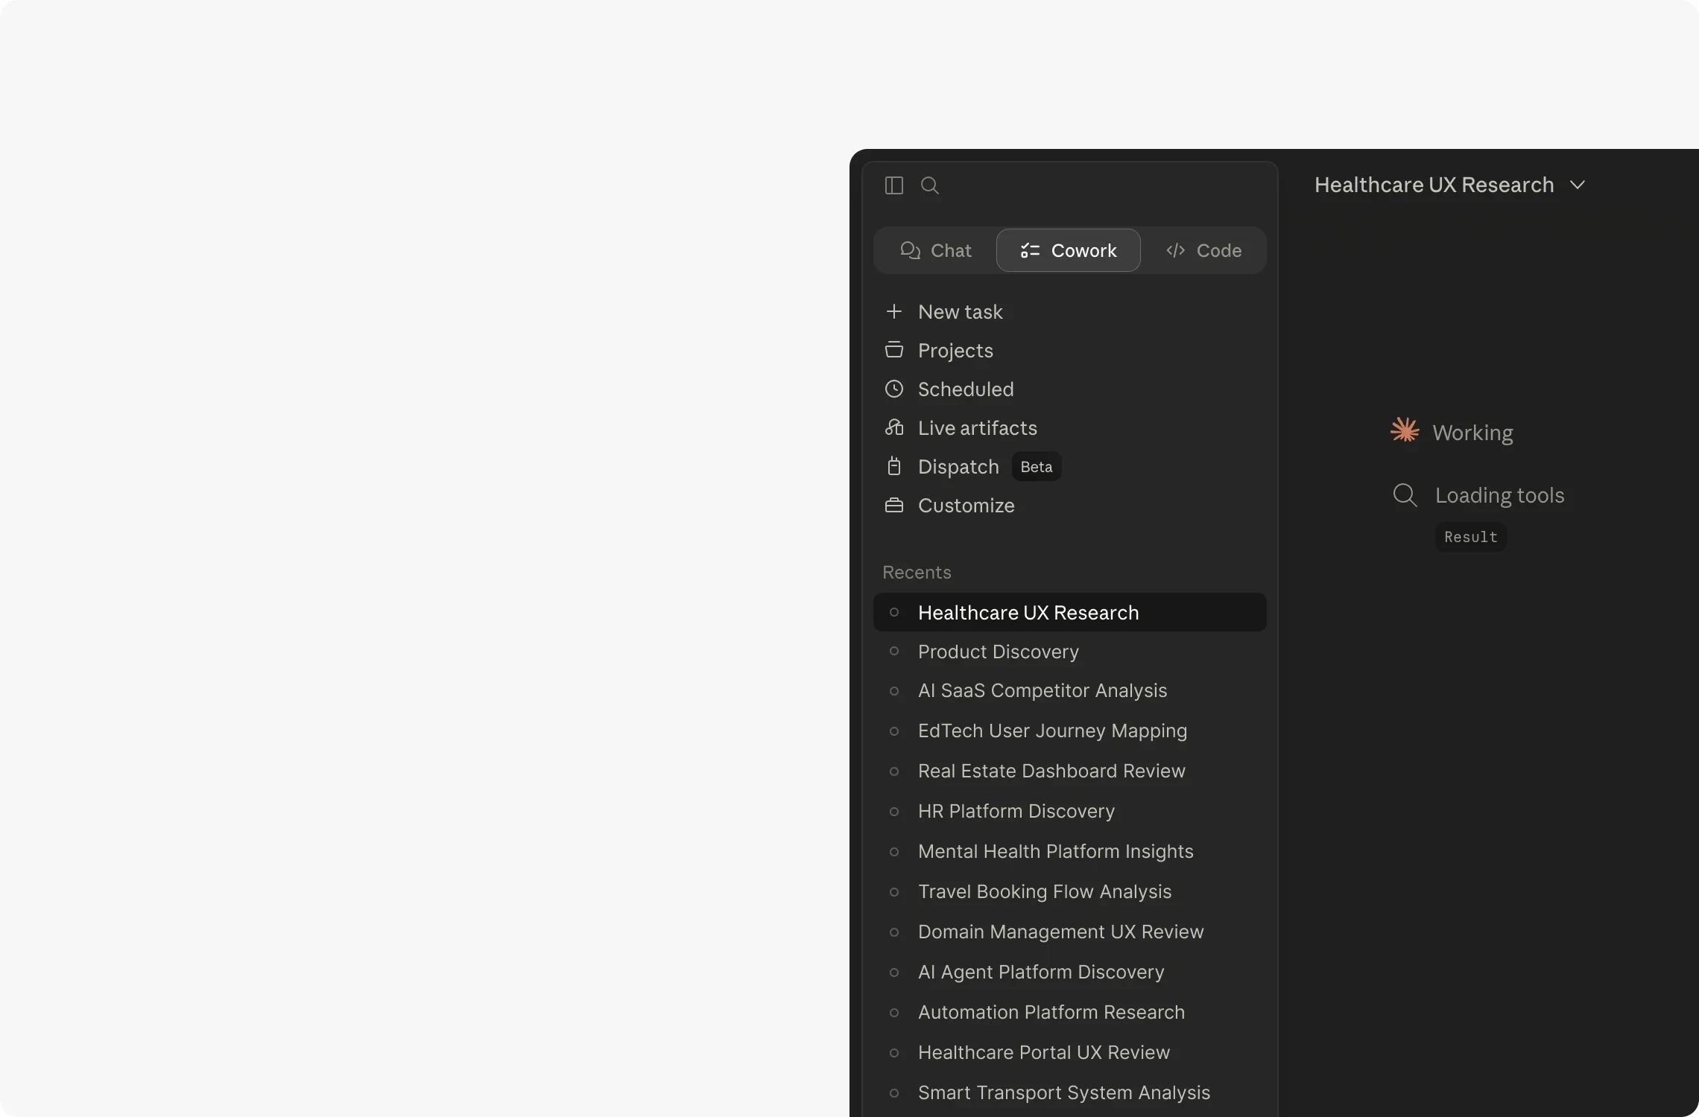This screenshot has height=1117, width=1699.
Task: Click the Loading tools step label
Action: 1499,495
